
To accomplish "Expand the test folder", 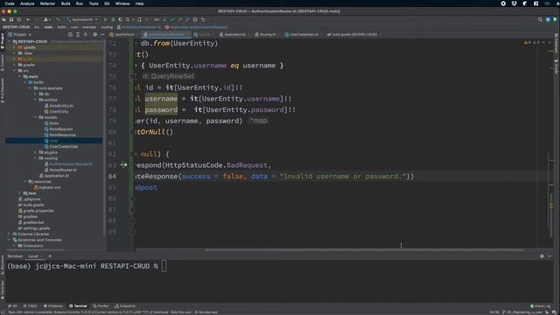I will pos(19,193).
